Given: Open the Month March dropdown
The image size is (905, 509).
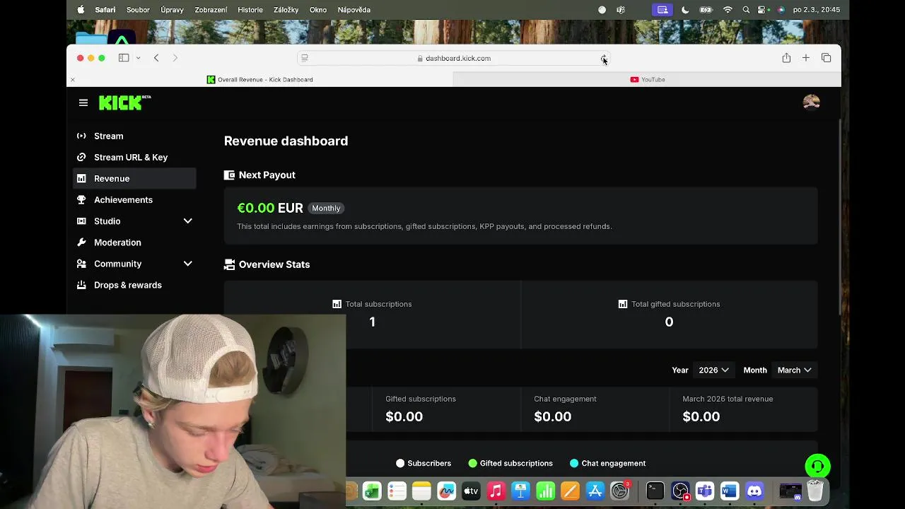Looking at the screenshot, I should click(794, 370).
